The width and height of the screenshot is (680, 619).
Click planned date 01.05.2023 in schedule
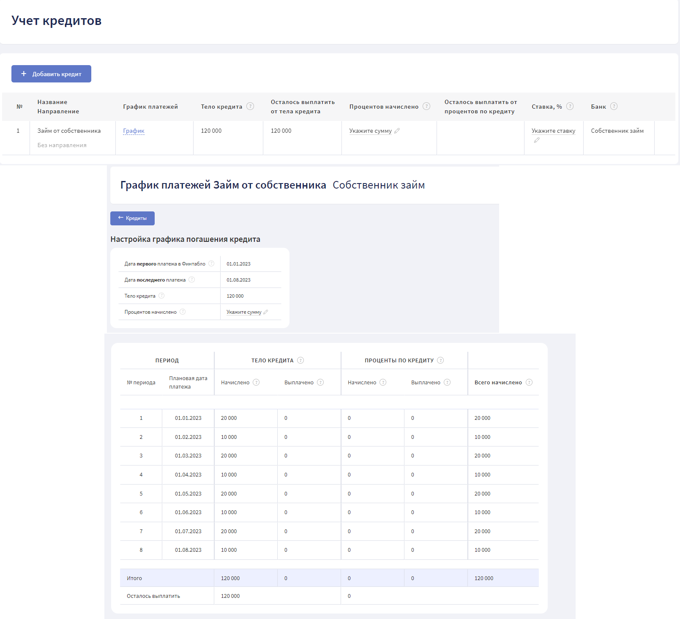pyautogui.click(x=188, y=494)
